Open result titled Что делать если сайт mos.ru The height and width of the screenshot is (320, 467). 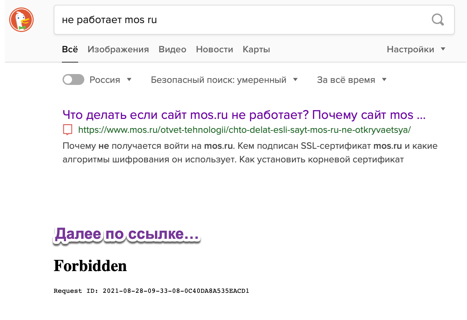point(244,115)
